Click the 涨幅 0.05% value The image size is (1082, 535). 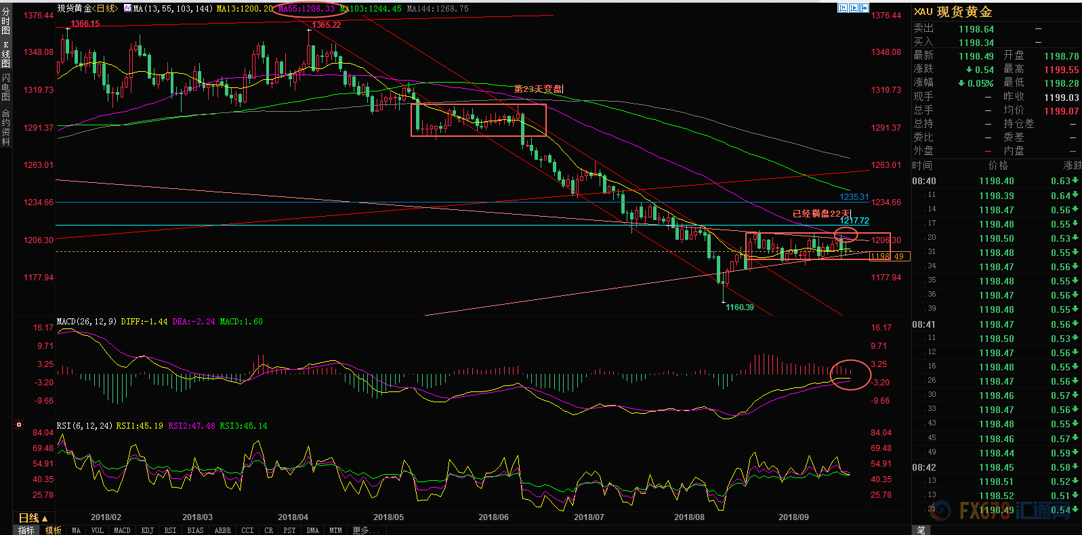tap(976, 84)
